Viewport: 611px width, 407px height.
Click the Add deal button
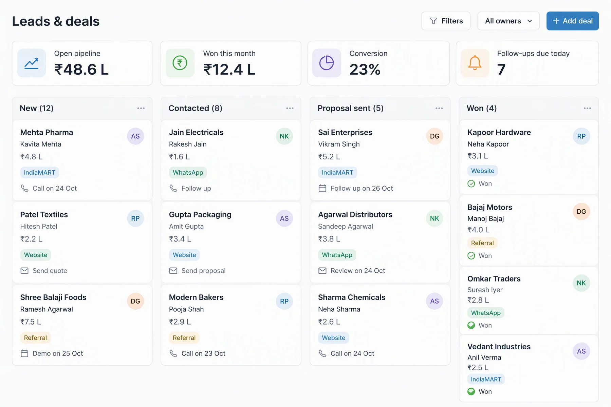pyautogui.click(x=572, y=21)
